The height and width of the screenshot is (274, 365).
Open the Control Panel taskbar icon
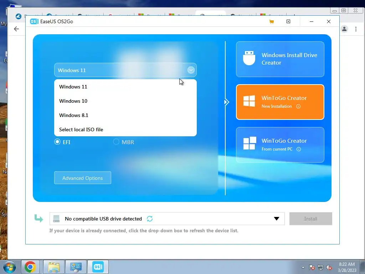pyautogui.click(x=76, y=267)
